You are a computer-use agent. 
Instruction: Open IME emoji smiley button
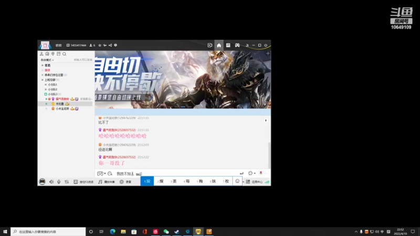237,181
